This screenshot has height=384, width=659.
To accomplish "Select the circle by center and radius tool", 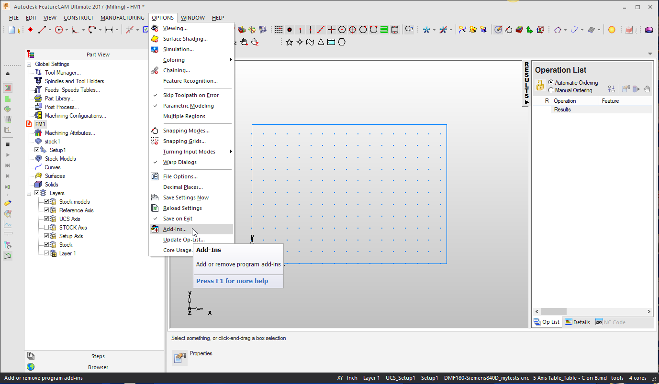I will [59, 29].
